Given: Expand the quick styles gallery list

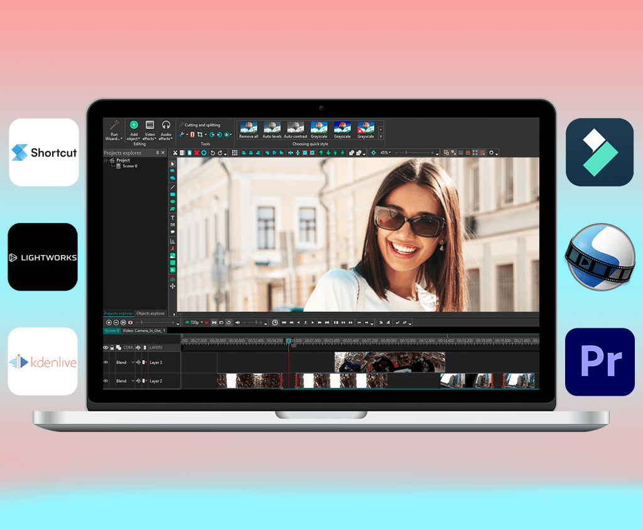Looking at the screenshot, I should click(x=381, y=137).
